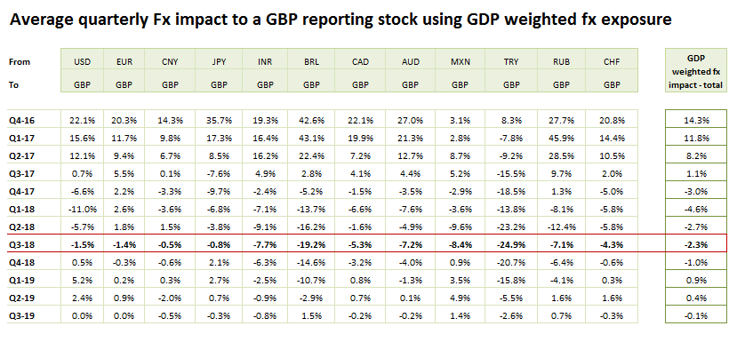Click the BRL Q1-17 value 43.1%
This screenshot has height=342, width=737.
(x=313, y=137)
